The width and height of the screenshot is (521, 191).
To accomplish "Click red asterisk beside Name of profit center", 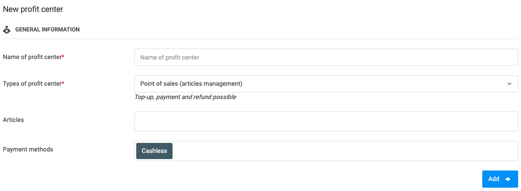I will 63,57.
